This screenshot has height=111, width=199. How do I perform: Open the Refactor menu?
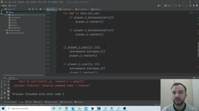point(34,2)
